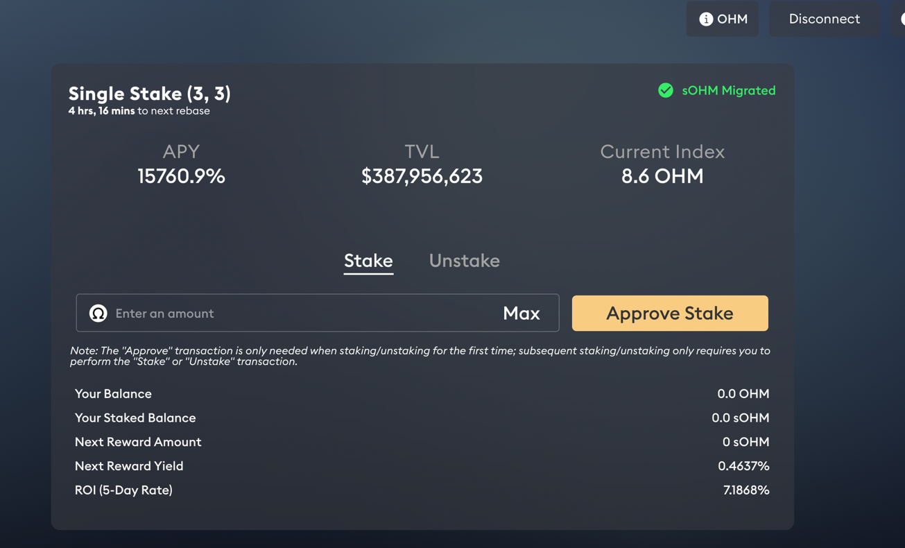Click the 15760.9% APY value
Image resolution: width=905 pixels, height=548 pixels.
(181, 176)
